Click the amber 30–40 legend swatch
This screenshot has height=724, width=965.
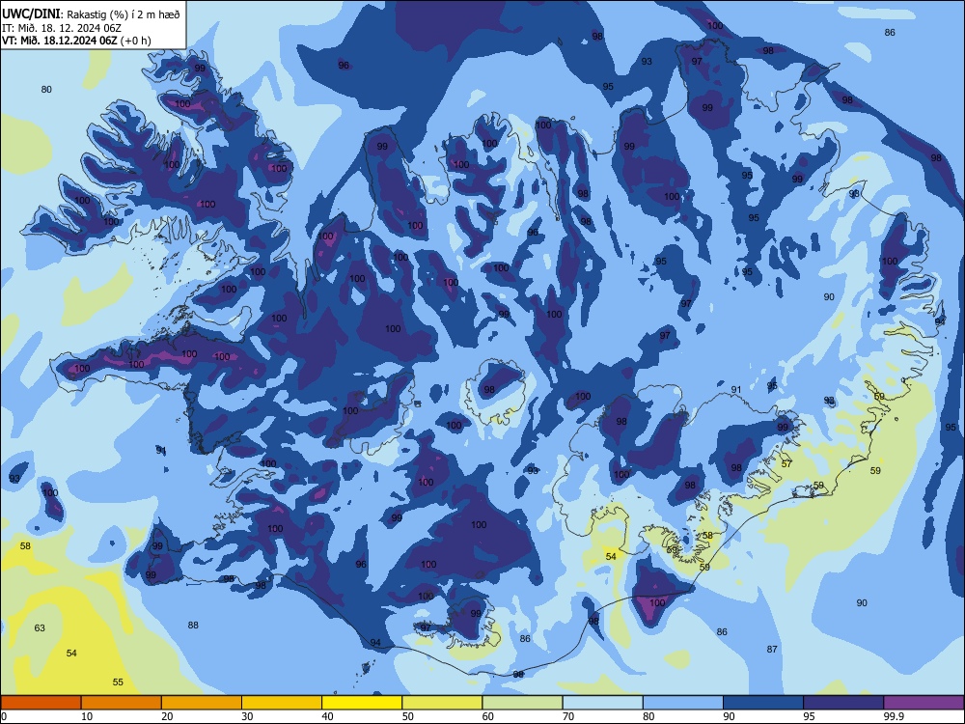282,703
